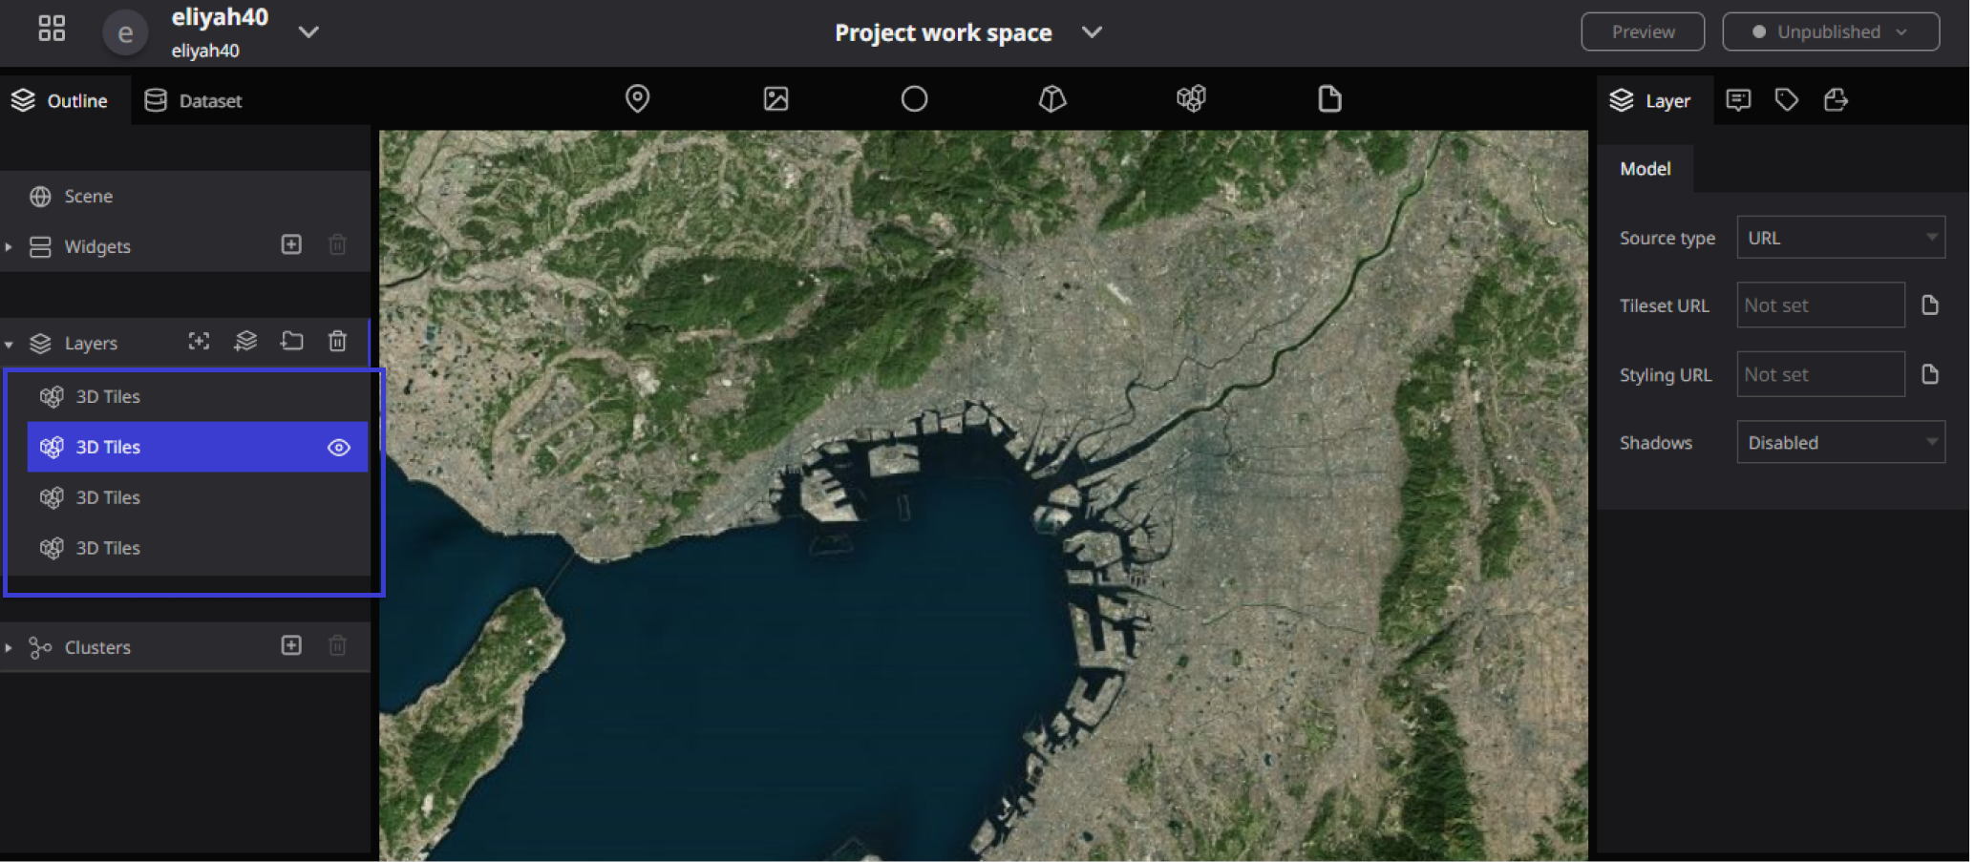Expand the eliyah40 account dropdown chevron

point(308,32)
